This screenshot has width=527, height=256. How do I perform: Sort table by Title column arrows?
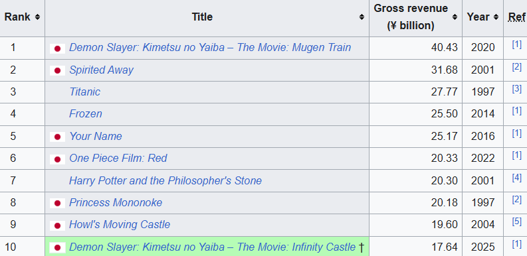(x=362, y=17)
